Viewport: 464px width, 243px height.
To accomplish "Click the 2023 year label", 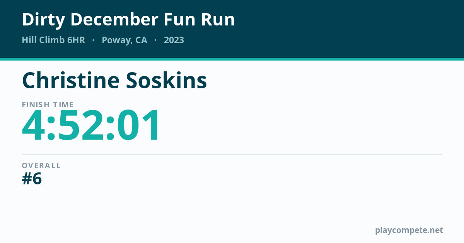I will [x=174, y=40].
